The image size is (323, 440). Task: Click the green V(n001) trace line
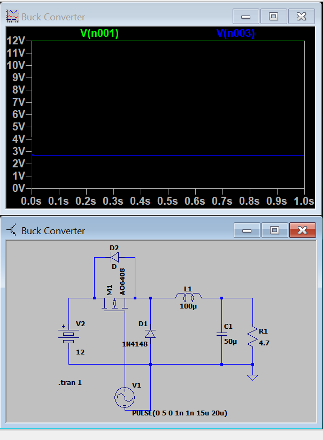click(168, 41)
